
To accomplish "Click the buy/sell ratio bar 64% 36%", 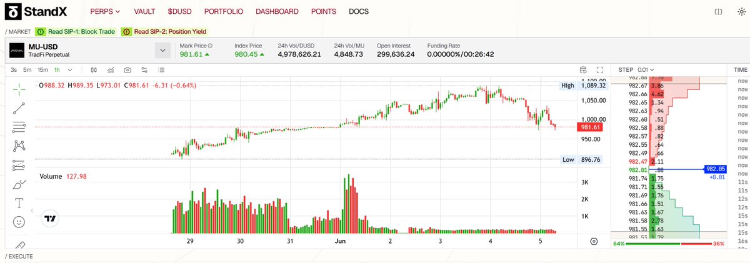I will click(669, 244).
